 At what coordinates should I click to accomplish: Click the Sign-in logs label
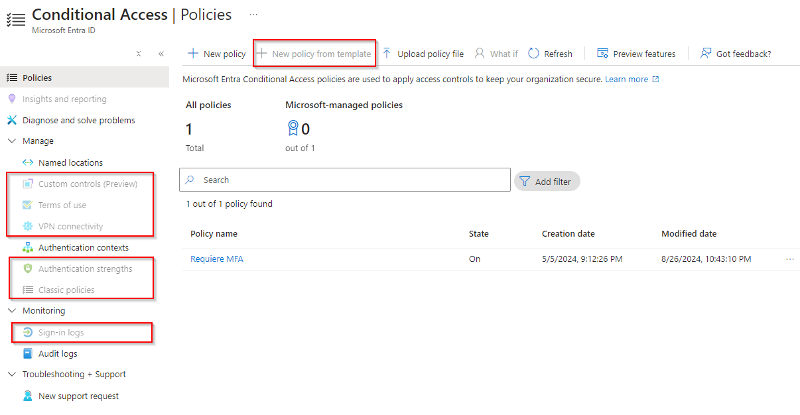(61, 332)
